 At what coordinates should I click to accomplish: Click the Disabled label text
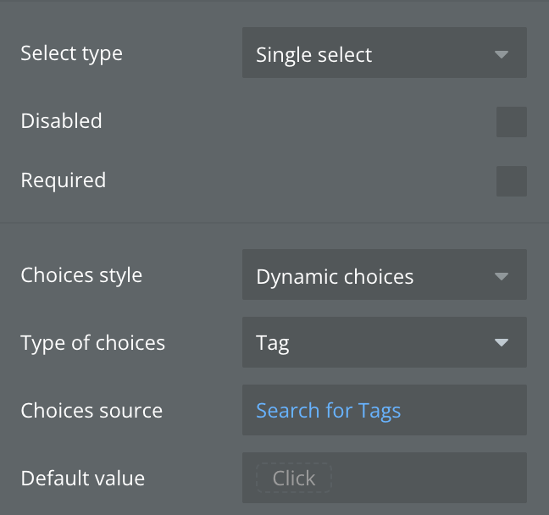(x=61, y=121)
